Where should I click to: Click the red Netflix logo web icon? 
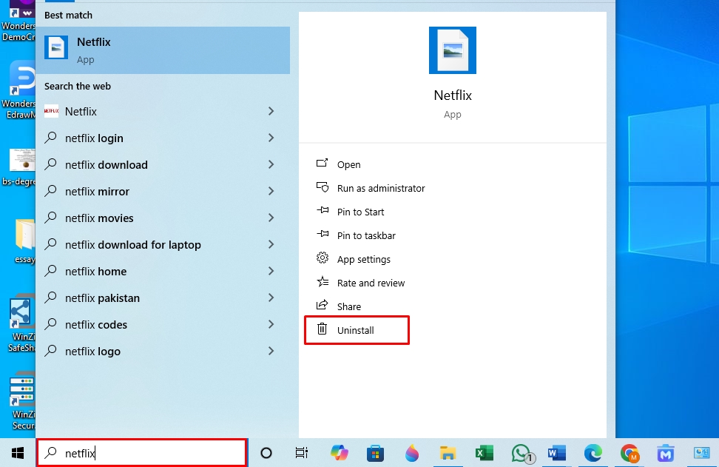[51, 111]
